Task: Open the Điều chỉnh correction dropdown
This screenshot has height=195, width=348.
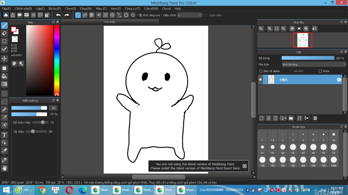Action: click(x=190, y=15)
